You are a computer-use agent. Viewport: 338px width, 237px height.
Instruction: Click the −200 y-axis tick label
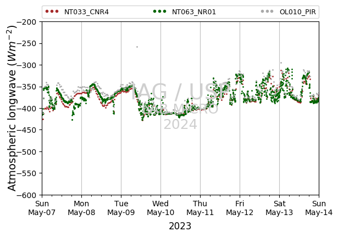27,22
